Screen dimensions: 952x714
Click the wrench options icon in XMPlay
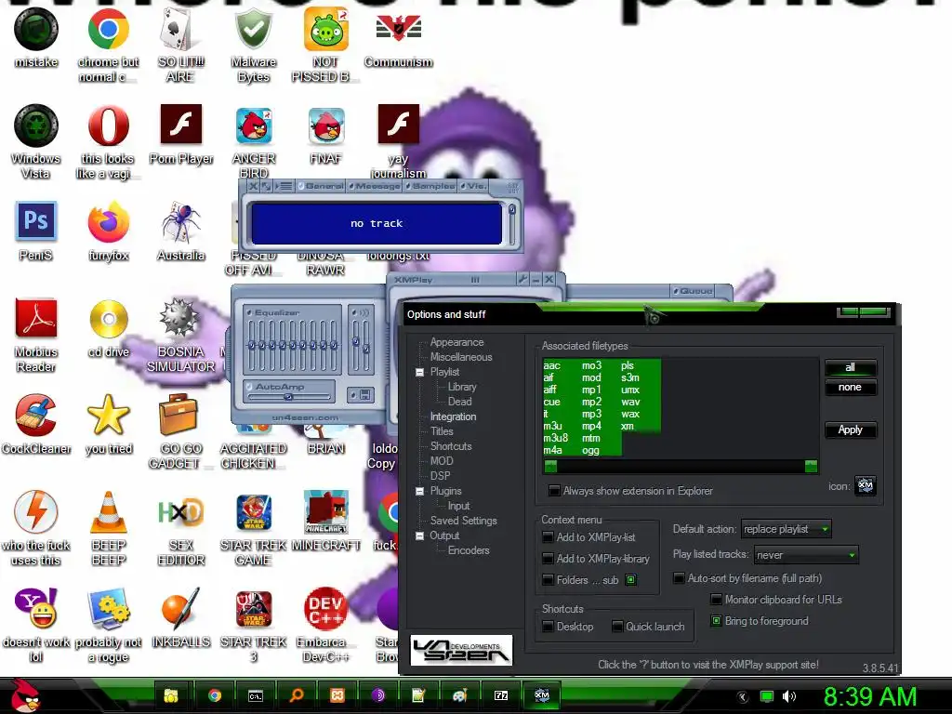(x=522, y=279)
